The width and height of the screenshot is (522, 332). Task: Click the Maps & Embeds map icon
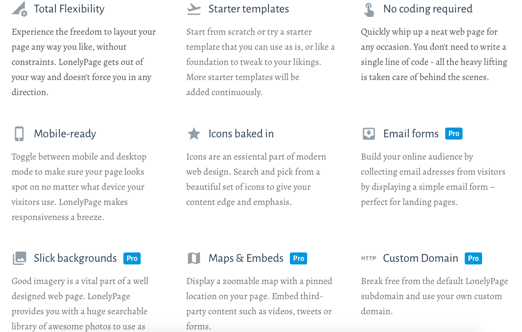coord(194,258)
